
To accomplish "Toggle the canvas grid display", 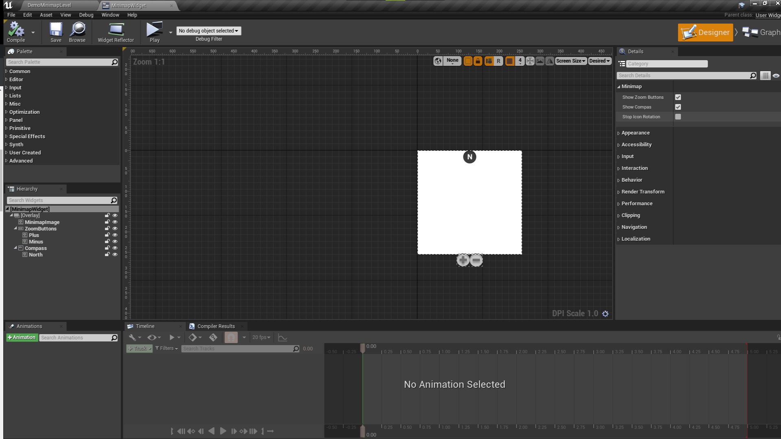I will [x=510, y=61].
